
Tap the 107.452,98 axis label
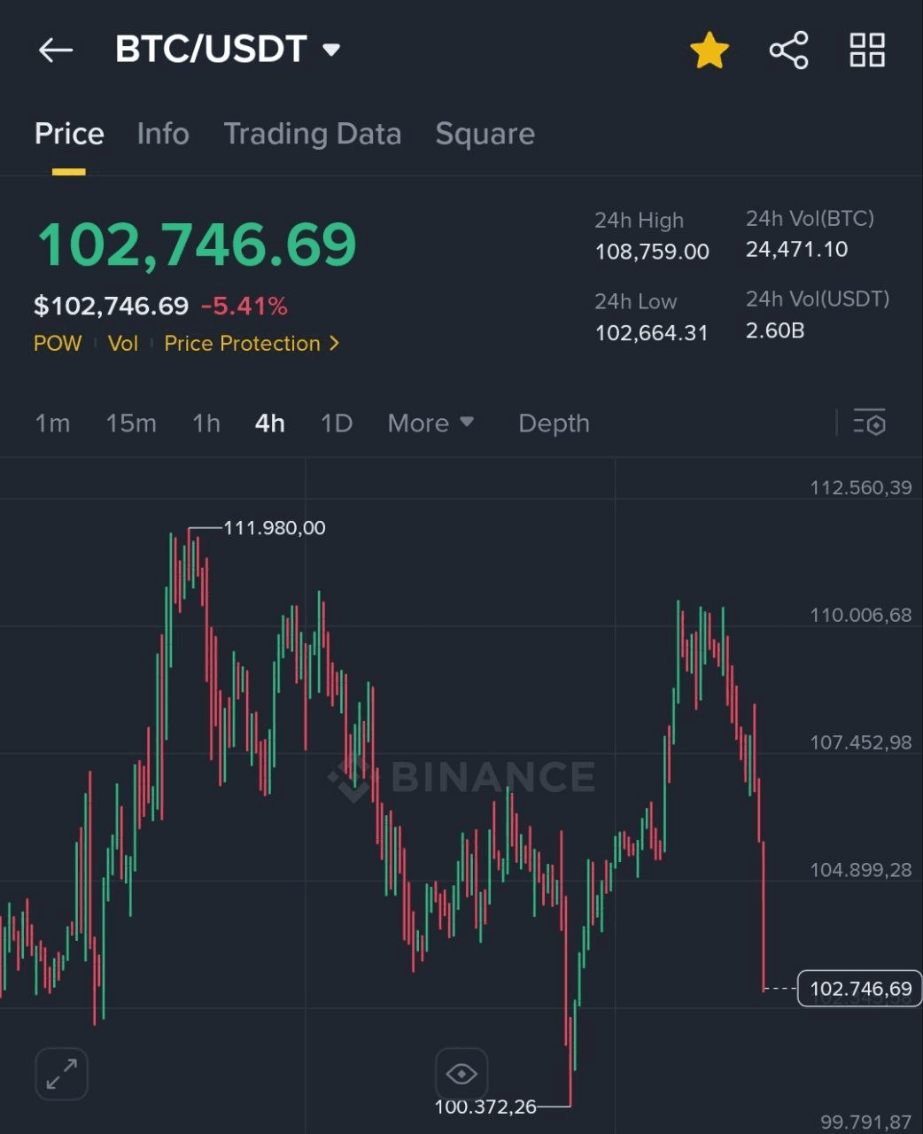pyautogui.click(x=861, y=742)
